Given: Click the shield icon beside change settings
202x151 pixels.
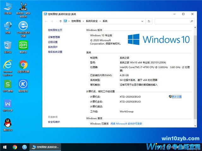Looking at the screenshot, I should point(170,97).
